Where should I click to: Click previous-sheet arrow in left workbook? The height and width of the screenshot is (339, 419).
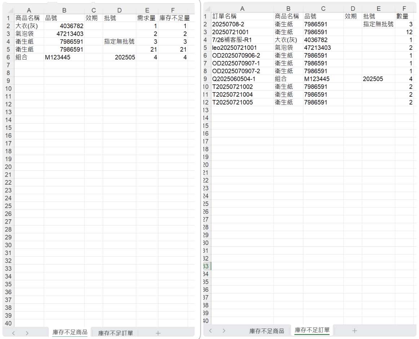point(13,333)
